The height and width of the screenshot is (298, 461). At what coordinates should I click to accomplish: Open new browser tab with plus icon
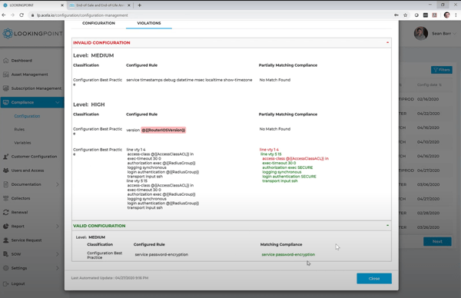(139, 5)
